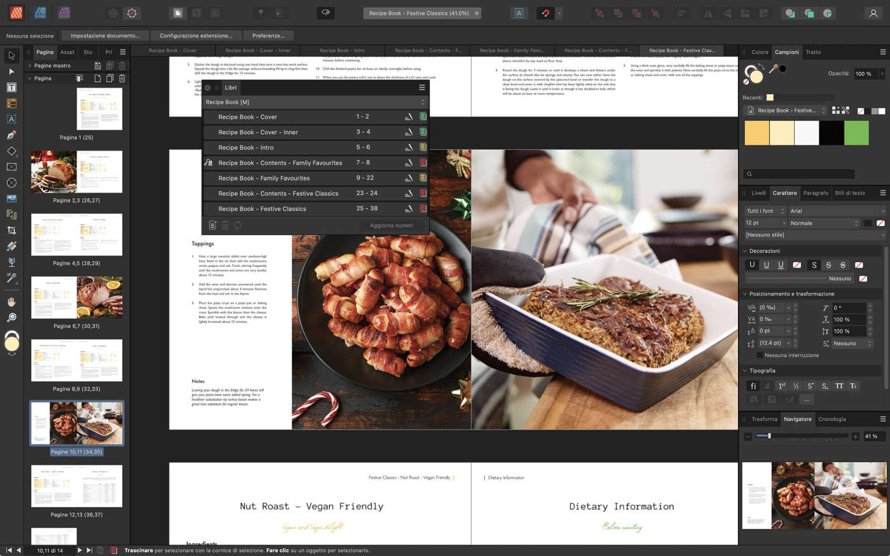The image size is (890, 556).
Task: Collapse Posizionamento e trasformazione section
Action: click(745, 294)
